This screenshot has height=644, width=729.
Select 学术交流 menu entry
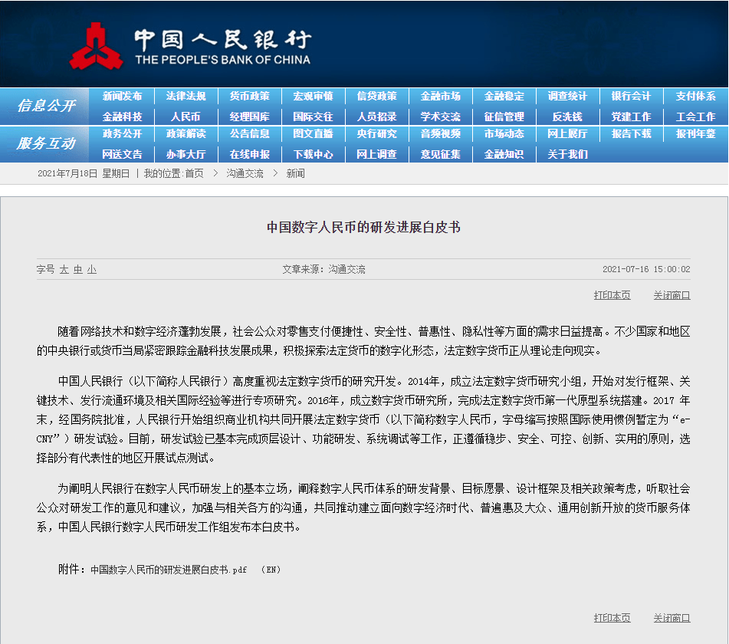coord(440,117)
